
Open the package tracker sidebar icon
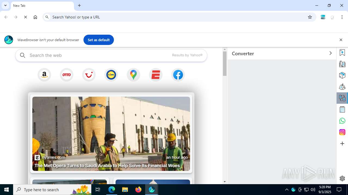pyautogui.click(x=342, y=75)
